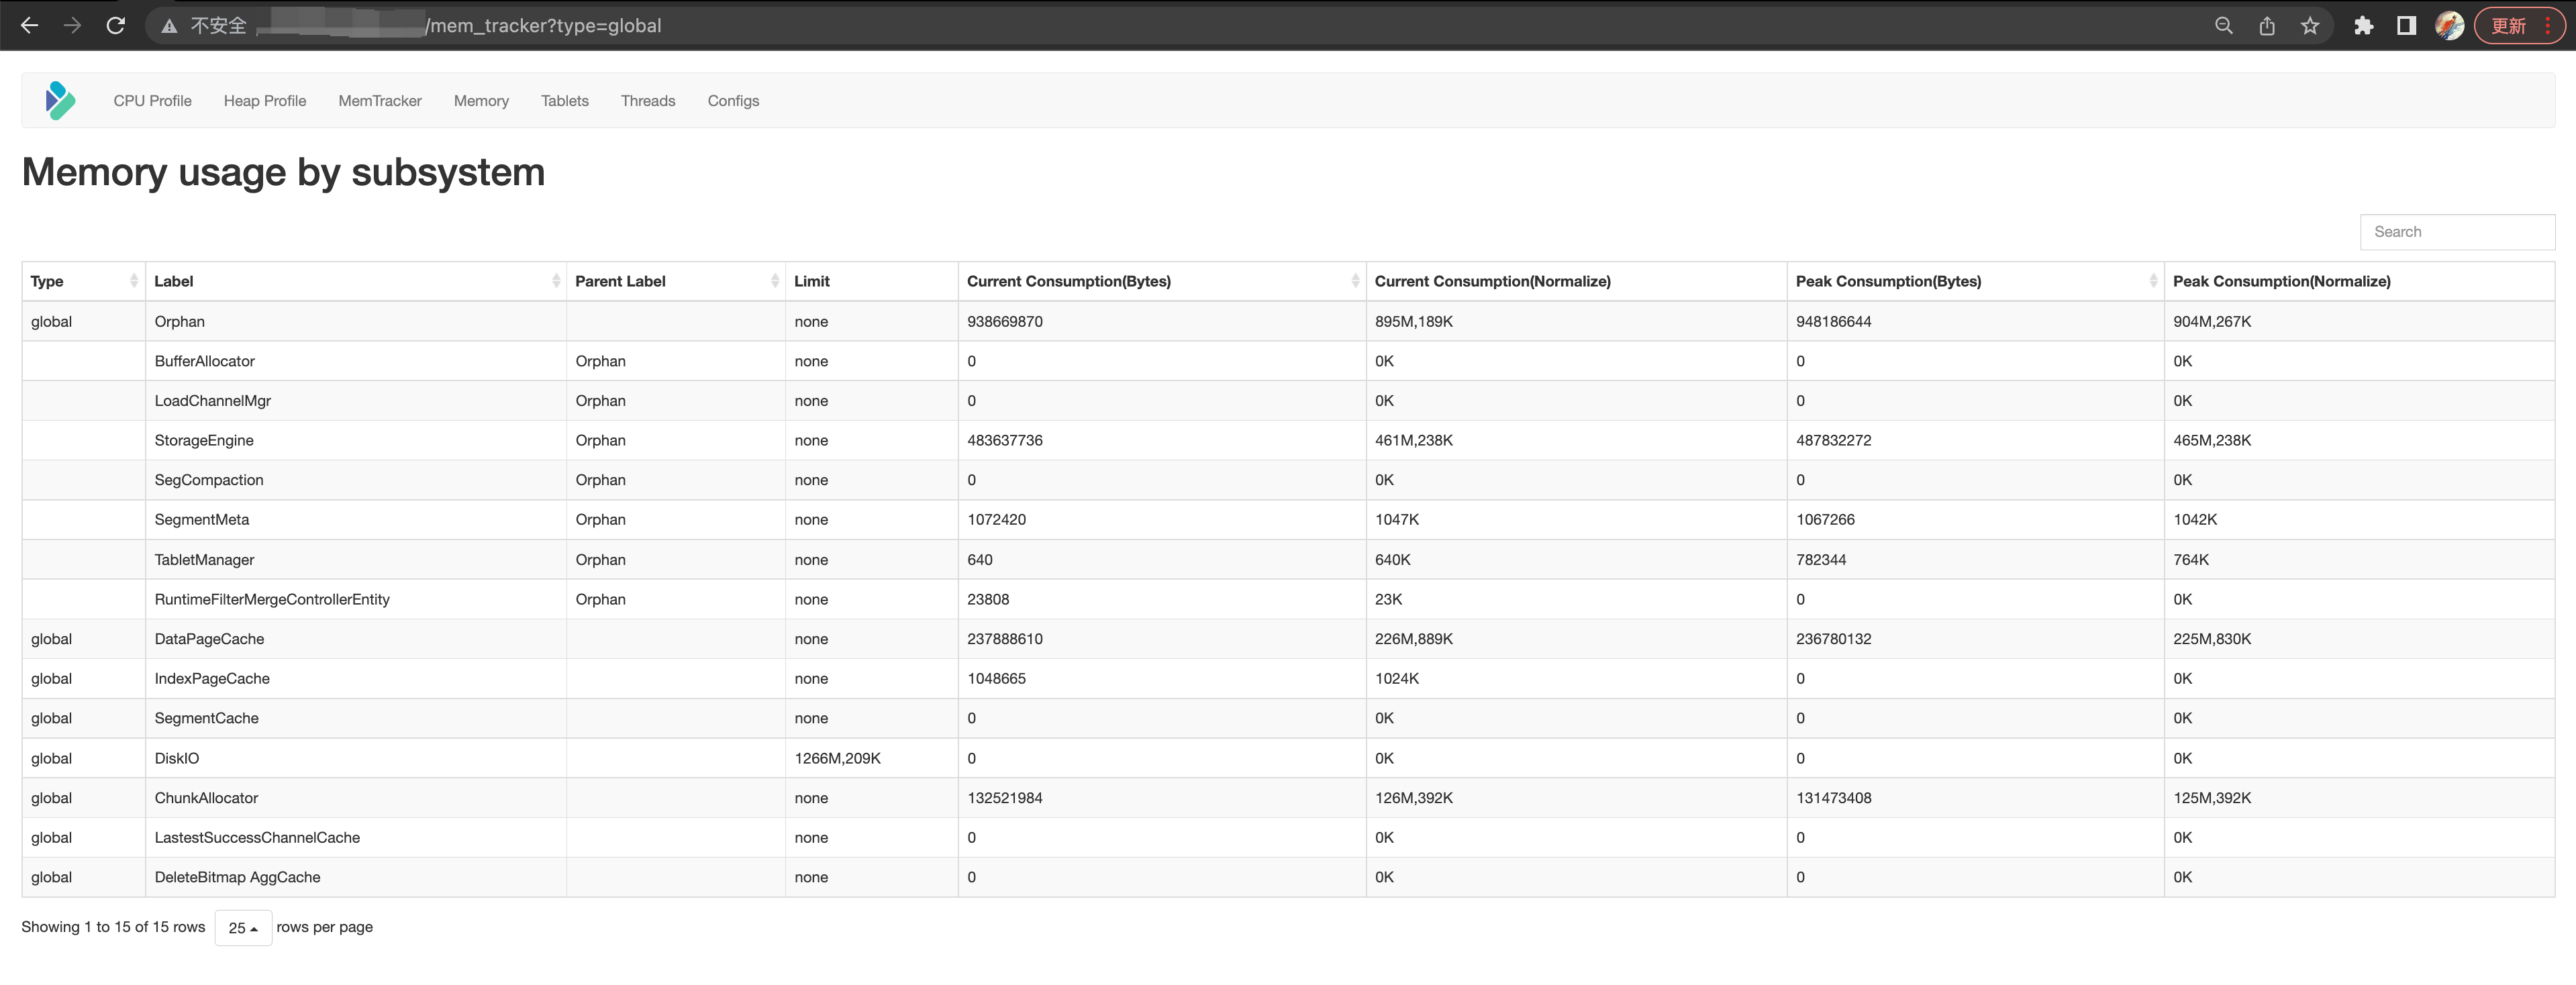Screen dimensions: 2576x985
Task: Open the browser share icon
Action: [2267, 25]
